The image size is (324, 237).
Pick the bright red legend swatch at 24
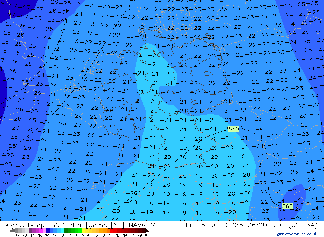click(112, 231)
